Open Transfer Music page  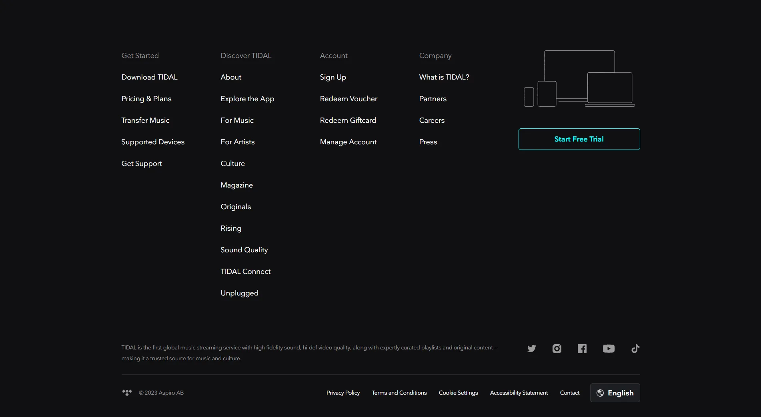pos(145,120)
